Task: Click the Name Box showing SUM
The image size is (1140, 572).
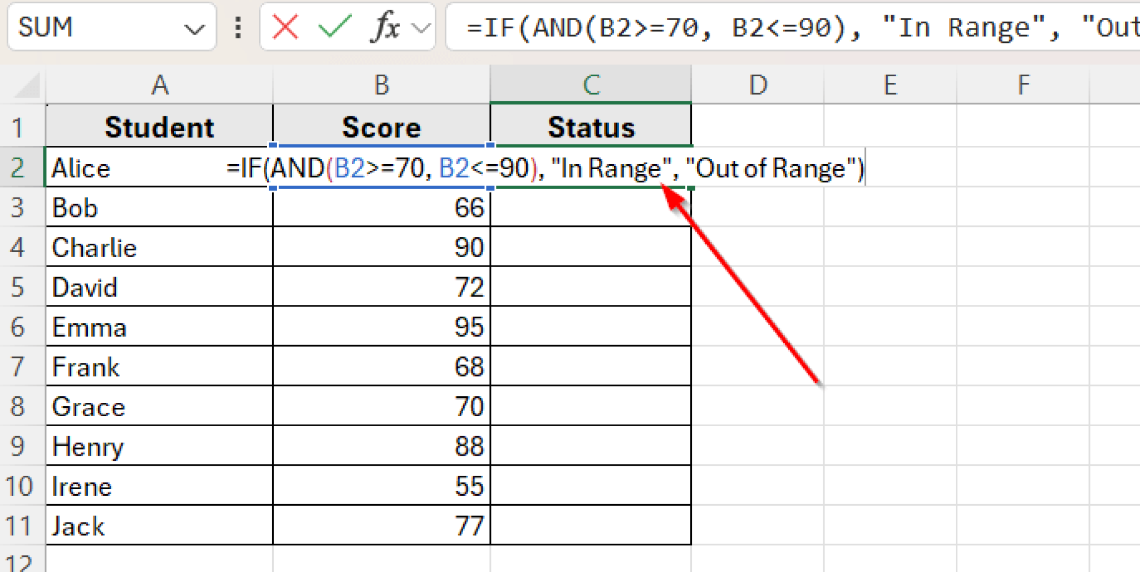Action: [x=95, y=27]
